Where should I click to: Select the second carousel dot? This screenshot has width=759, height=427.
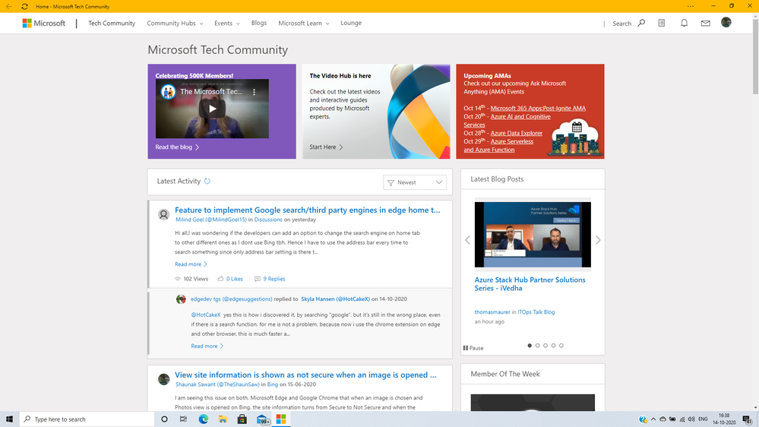click(537, 346)
